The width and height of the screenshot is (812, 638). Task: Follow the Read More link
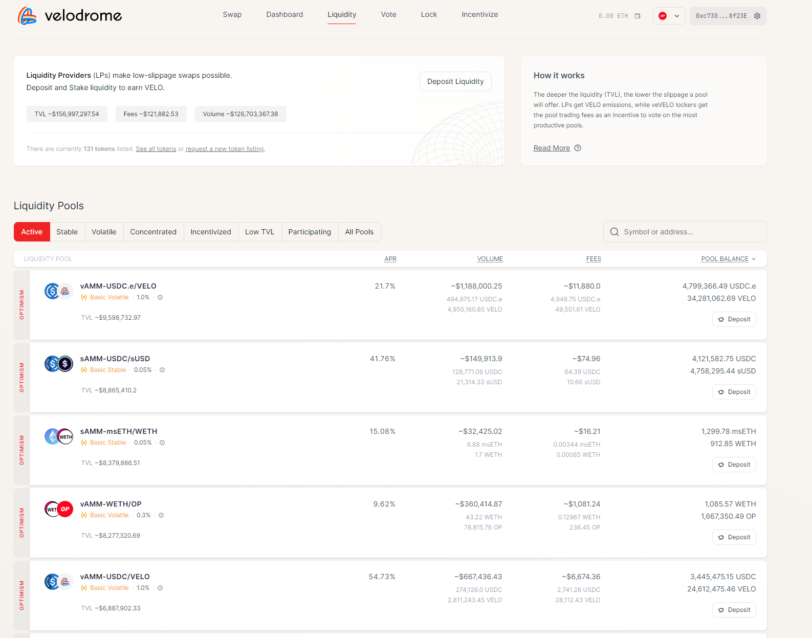coord(552,148)
